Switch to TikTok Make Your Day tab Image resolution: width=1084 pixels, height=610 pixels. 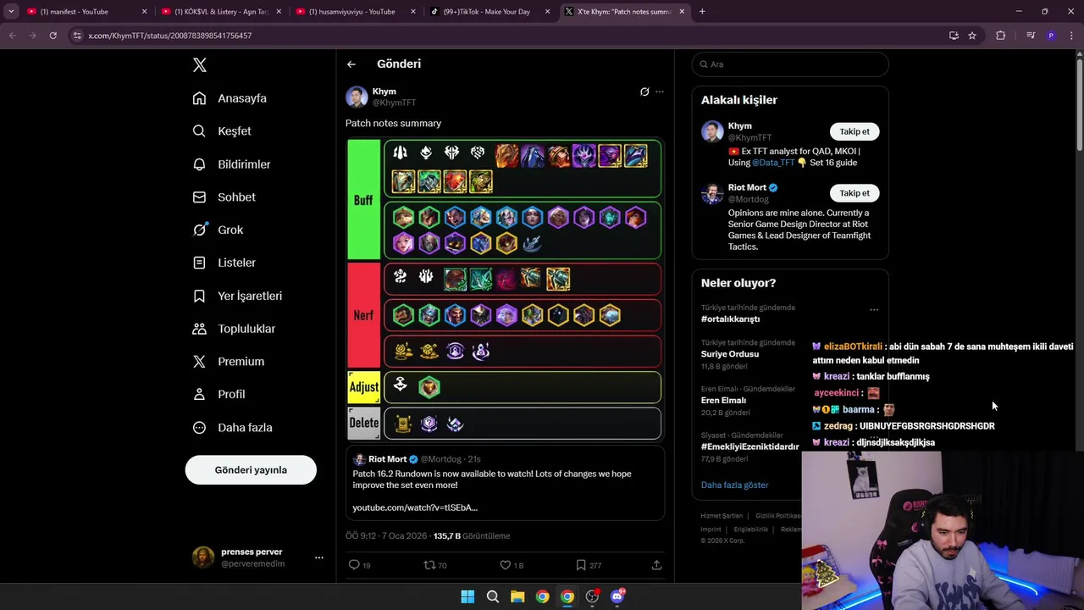coord(487,12)
